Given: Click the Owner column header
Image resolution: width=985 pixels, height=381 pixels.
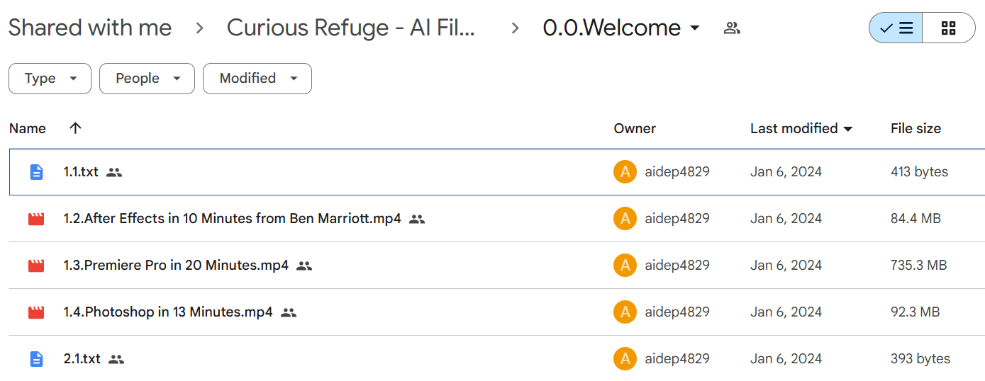Looking at the screenshot, I should tap(635, 128).
